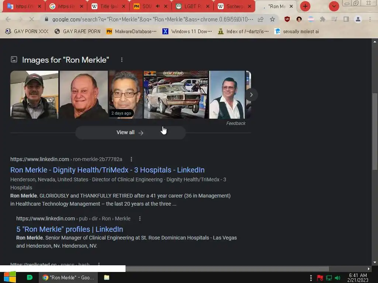Click the scrollbar down arrow

coord(375,262)
